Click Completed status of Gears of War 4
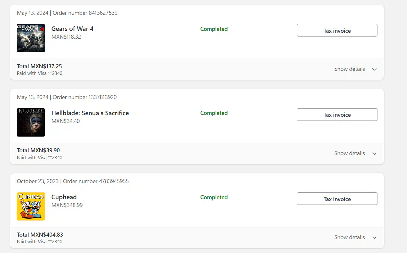 pyautogui.click(x=214, y=29)
